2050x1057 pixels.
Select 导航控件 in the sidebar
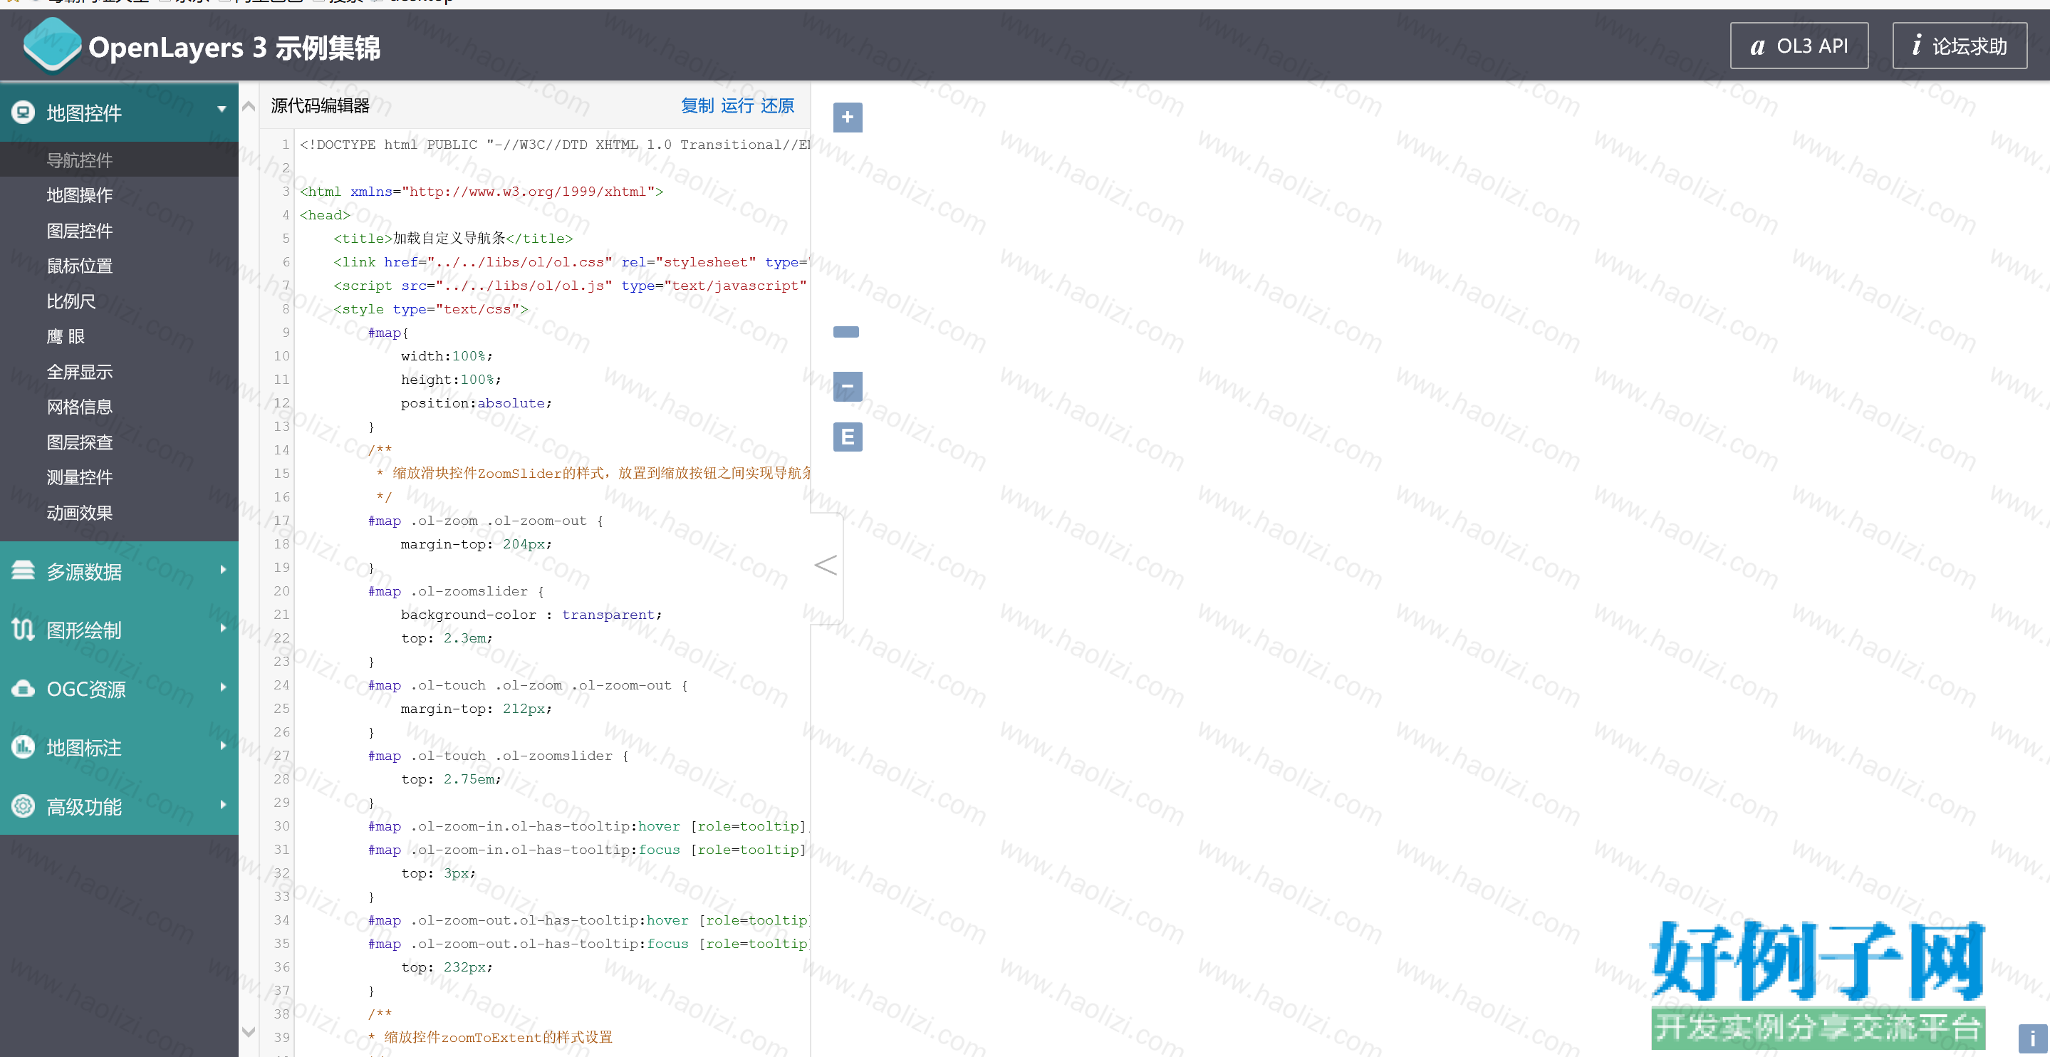pyautogui.click(x=120, y=160)
